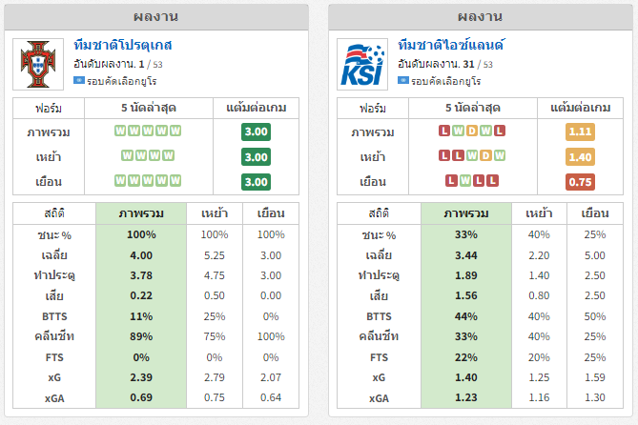This screenshot has width=638, height=425.
Task: Select the เหย้า column header in Portugal stats
Action: (x=215, y=213)
